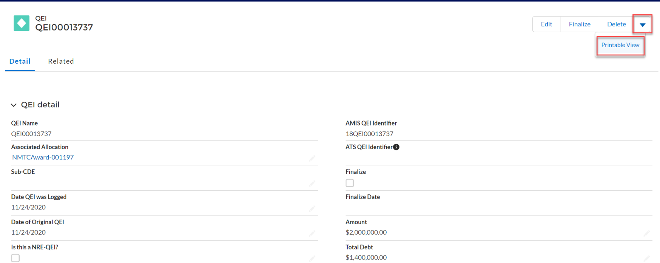
Task: Open the more actions dropdown arrow
Action: tap(642, 24)
